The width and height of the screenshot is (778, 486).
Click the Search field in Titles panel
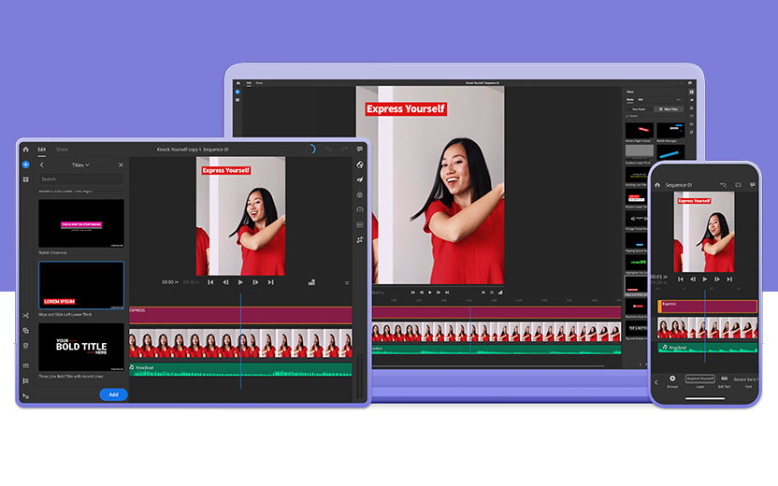80,179
